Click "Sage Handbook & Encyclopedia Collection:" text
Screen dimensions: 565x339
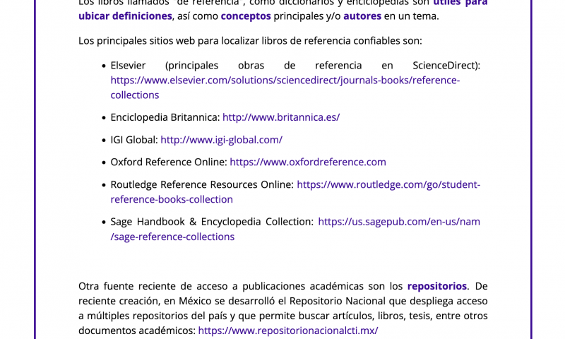pyautogui.click(x=212, y=222)
